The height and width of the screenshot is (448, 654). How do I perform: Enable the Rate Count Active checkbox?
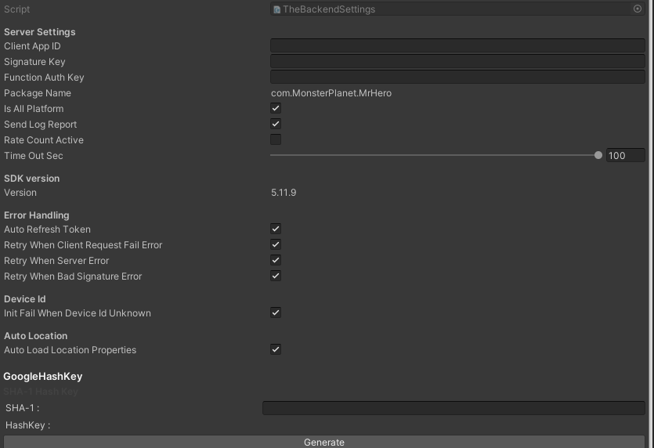276,139
